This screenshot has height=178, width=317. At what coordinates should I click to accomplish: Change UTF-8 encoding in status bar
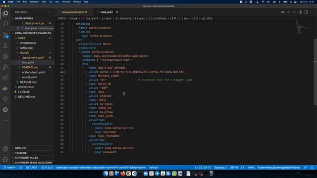click(234, 168)
